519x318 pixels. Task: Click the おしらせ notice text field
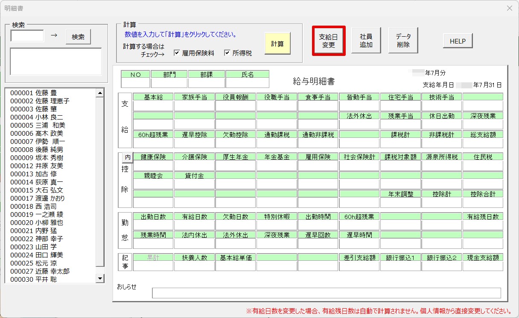pyautogui.click(x=327, y=293)
